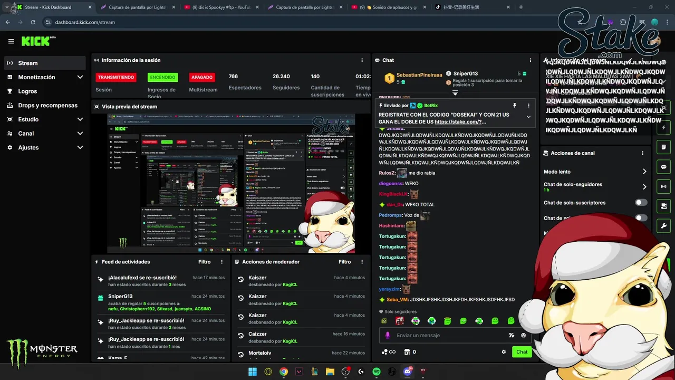Click username RulosZ in chat

(x=387, y=173)
